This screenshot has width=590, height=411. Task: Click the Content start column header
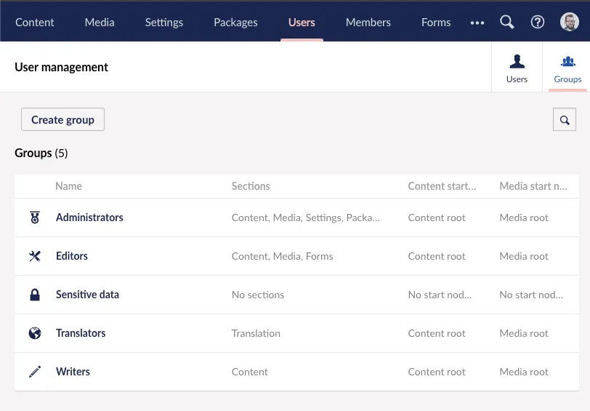pyautogui.click(x=442, y=186)
